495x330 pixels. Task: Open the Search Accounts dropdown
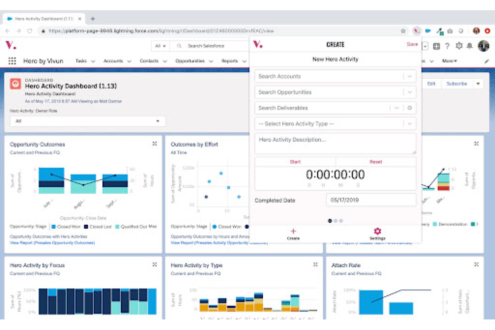410,76
